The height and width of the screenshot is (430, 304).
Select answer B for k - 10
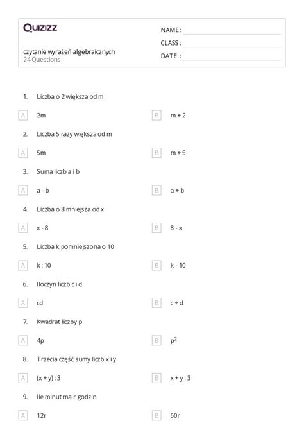(156, 266)
